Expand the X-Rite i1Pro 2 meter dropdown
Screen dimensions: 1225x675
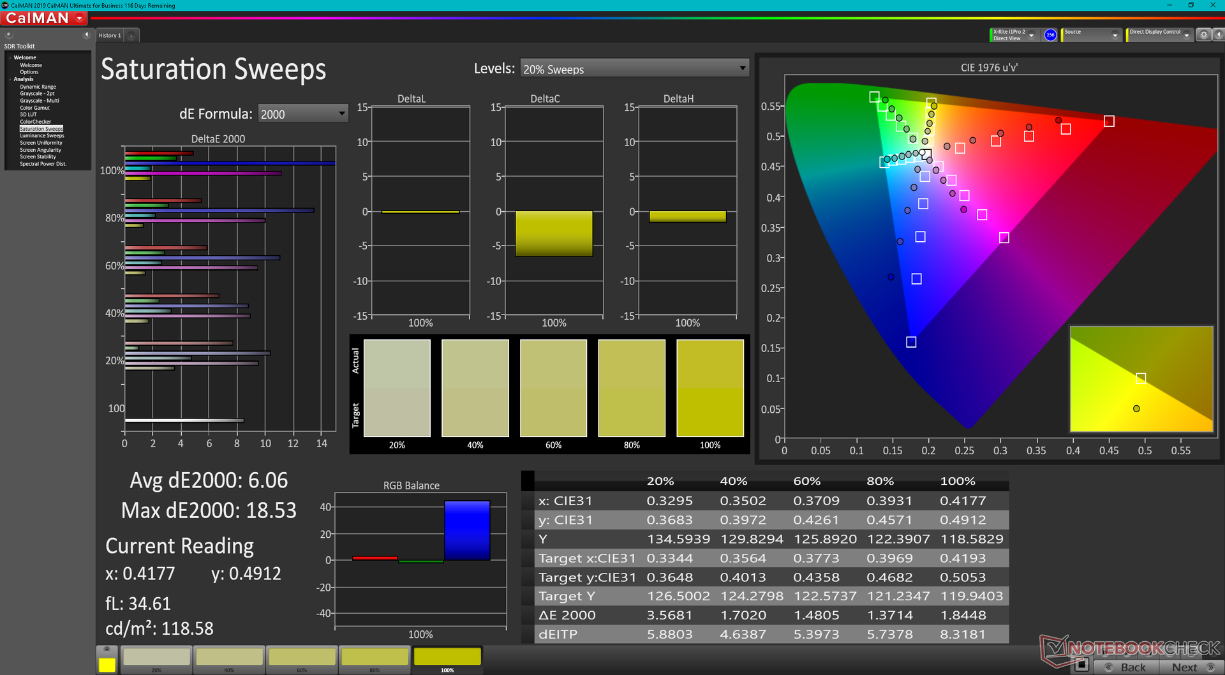(1031, 36)
